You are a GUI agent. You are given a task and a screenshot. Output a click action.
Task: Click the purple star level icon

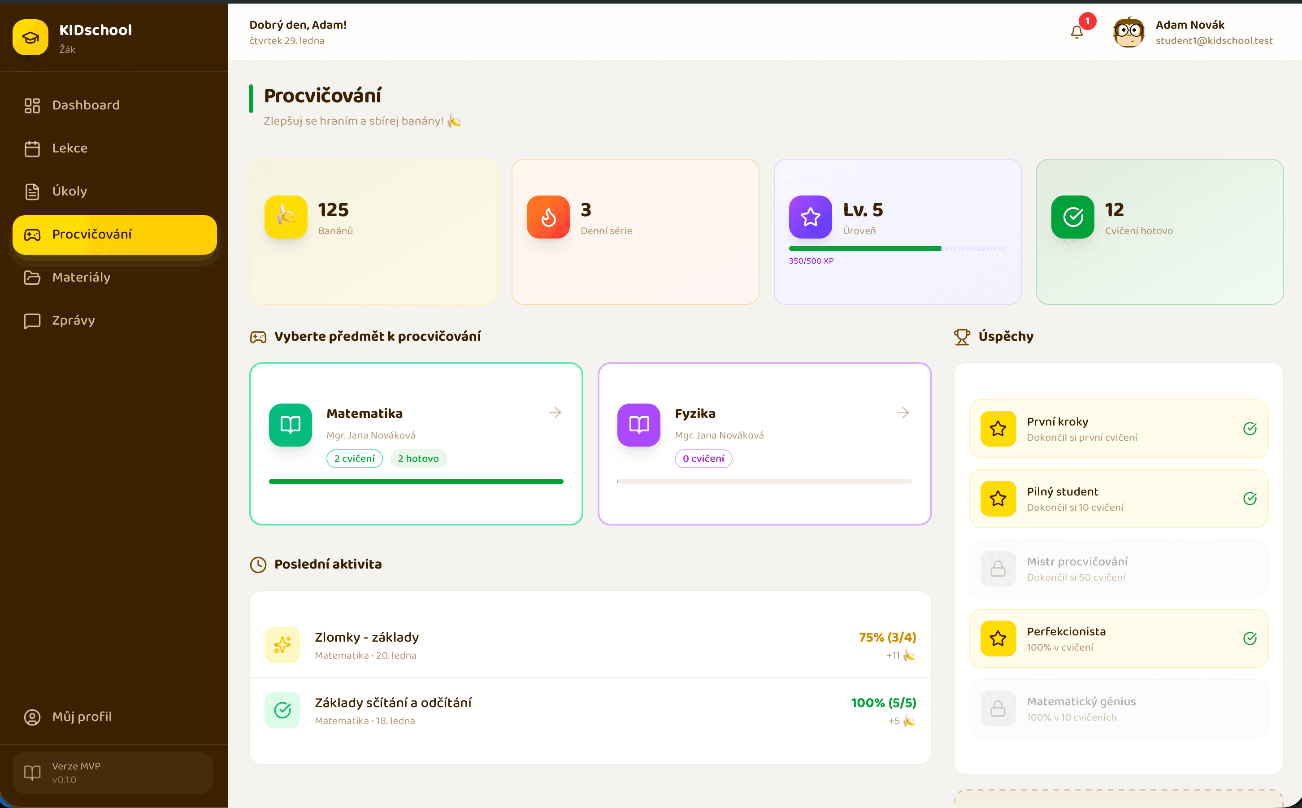click(810, 217)
